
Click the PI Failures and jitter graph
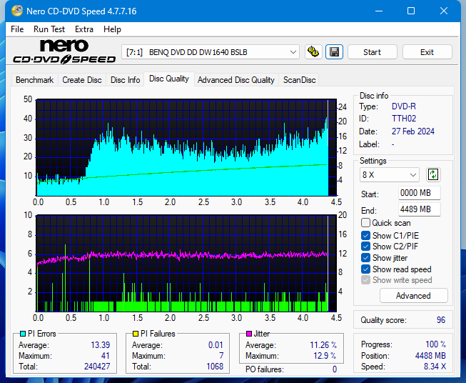[186, 264]
